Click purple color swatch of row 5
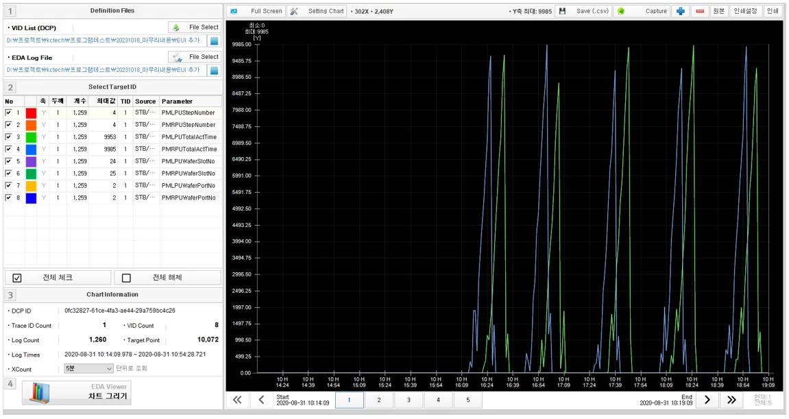 tap(31, 161)
